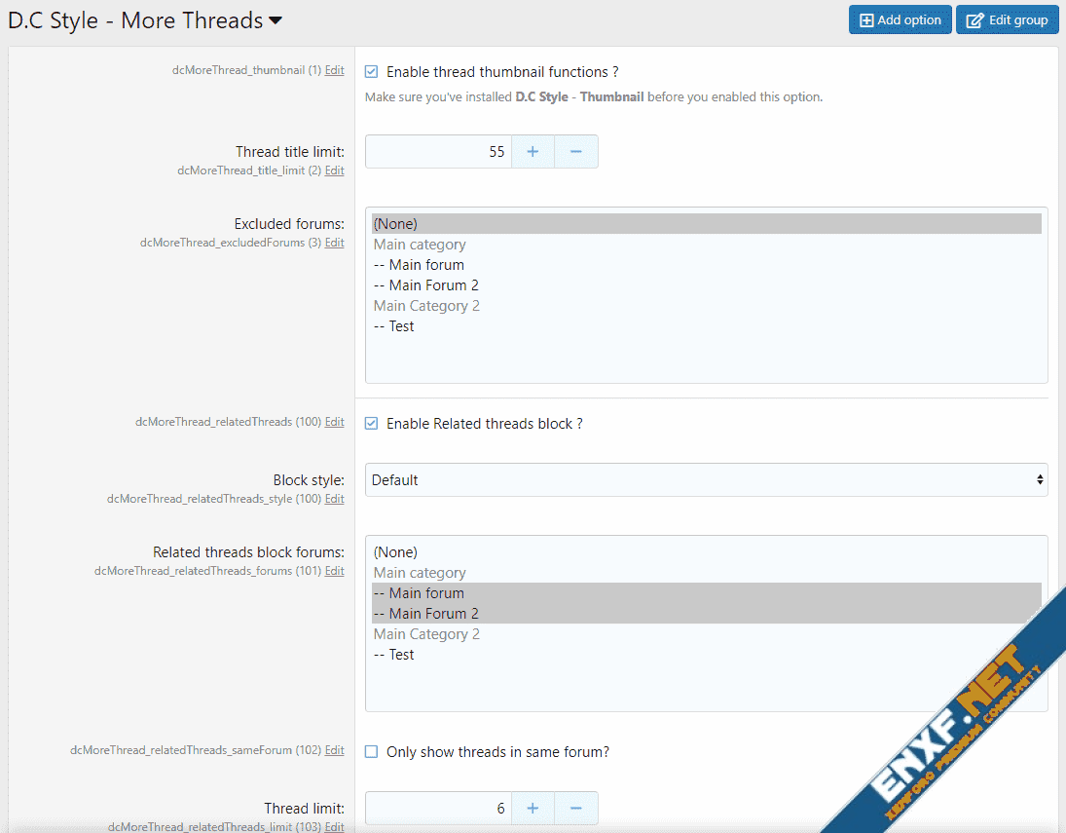Select Main forum in Related threads forums
1066x833 pixels.
(x=420, y=593)
